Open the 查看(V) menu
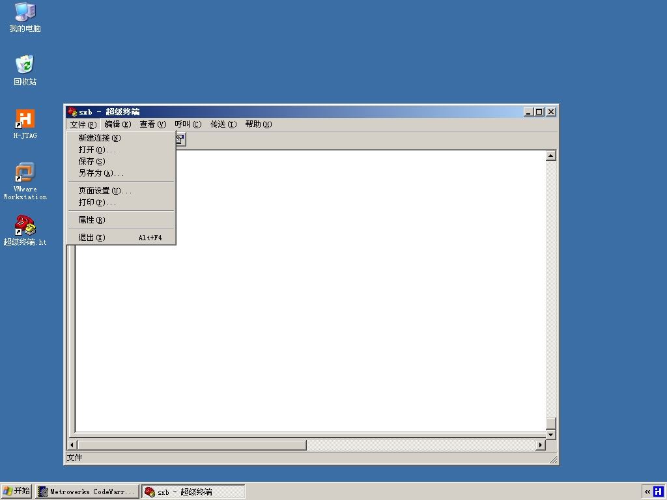Viewport: 667px width, 500px height. coord(152,124)
